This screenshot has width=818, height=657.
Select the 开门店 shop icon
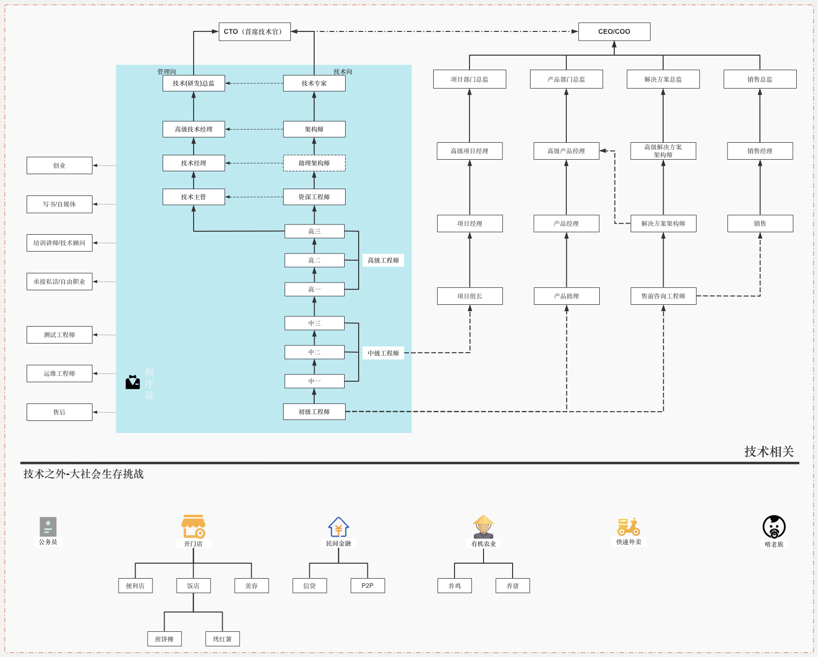pos(193,526)
